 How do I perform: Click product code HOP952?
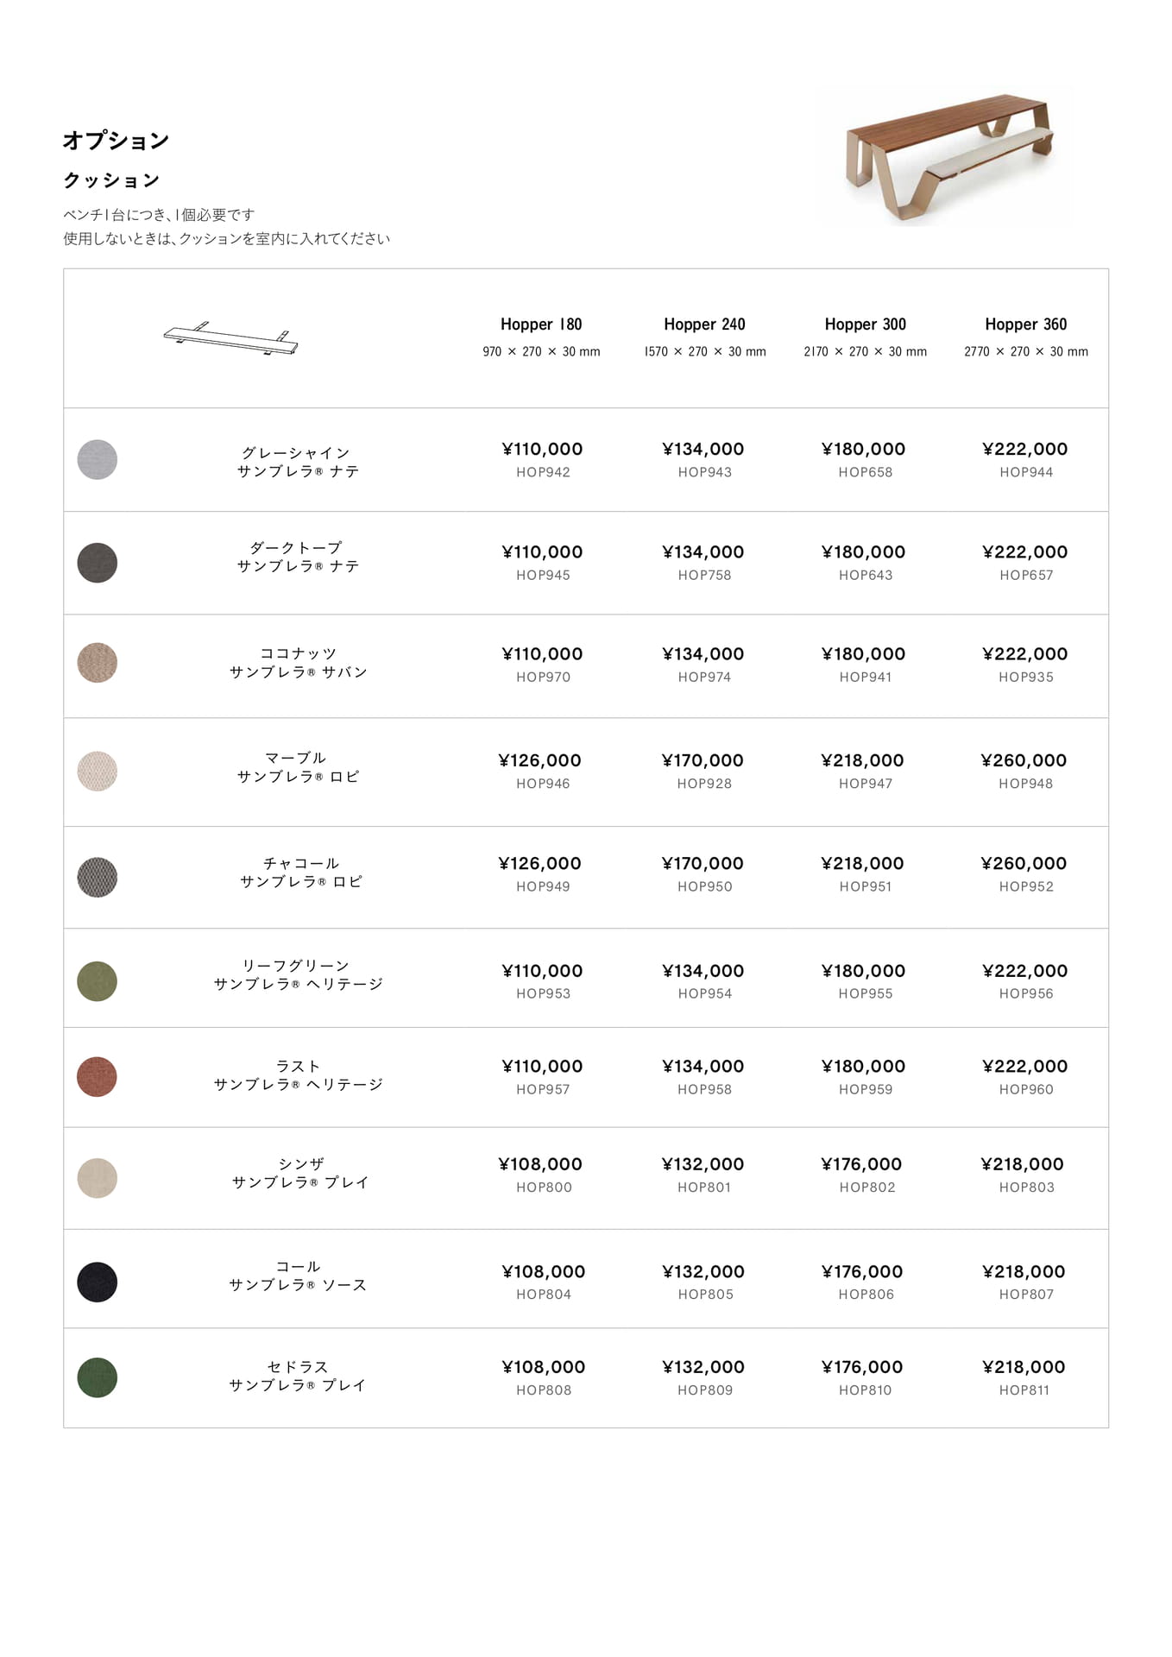tap(1026, 886)
